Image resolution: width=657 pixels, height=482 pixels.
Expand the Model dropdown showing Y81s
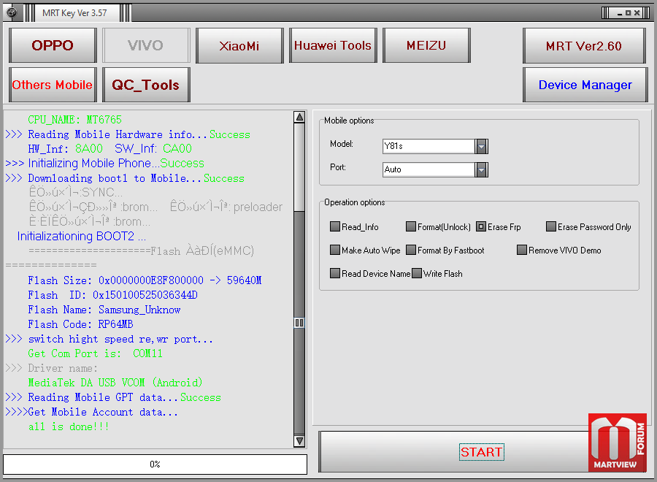click(481, 146)
